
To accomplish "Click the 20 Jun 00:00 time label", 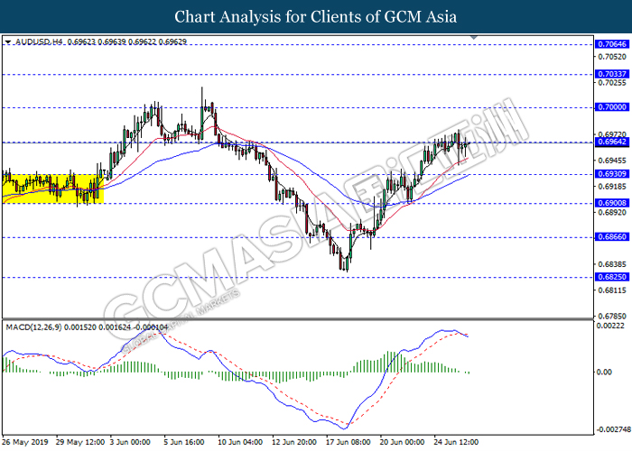I will point(402,442).
